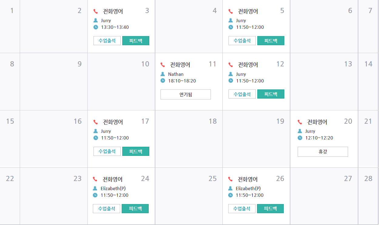View 피드백 for the day 12 class
This screenshot has height=225, width=379.
[x=271, y=94]
